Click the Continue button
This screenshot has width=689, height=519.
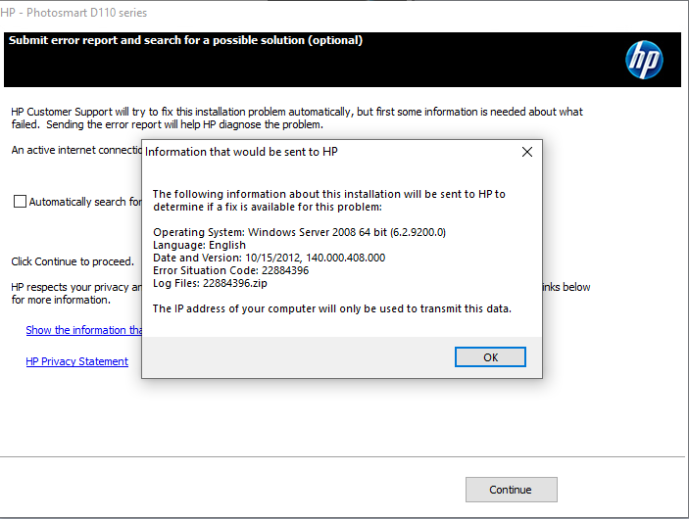(511, 490)
